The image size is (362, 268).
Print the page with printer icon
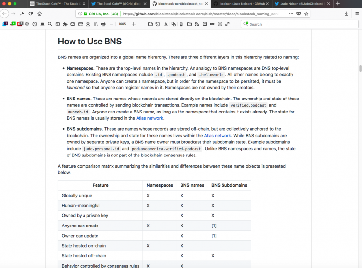coord(103,24)
